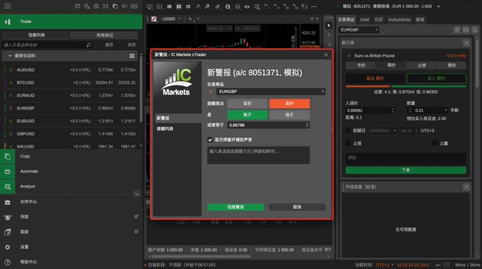Viewport: 482px width, 269px height.
Task: Click the 取消 button in alert dialog
Action: click(x=297, y=207)
